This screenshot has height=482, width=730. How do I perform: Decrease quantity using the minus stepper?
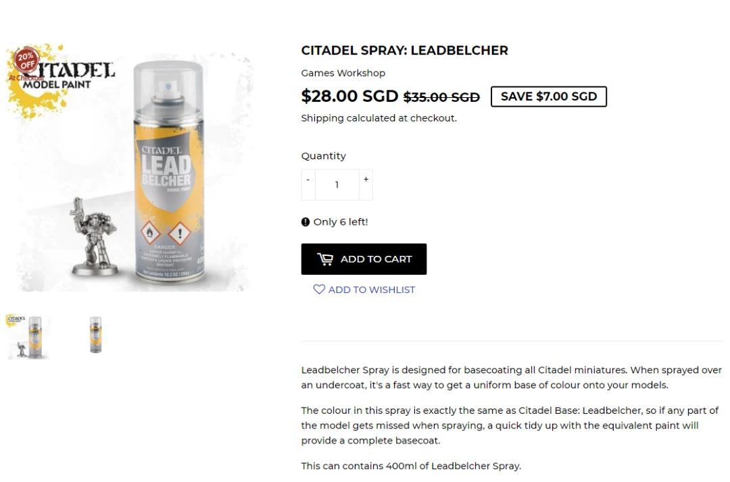click(308, 179)
